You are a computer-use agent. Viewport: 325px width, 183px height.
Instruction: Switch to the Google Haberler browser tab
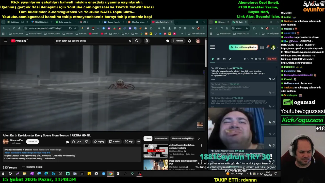[x=114, y=22]
